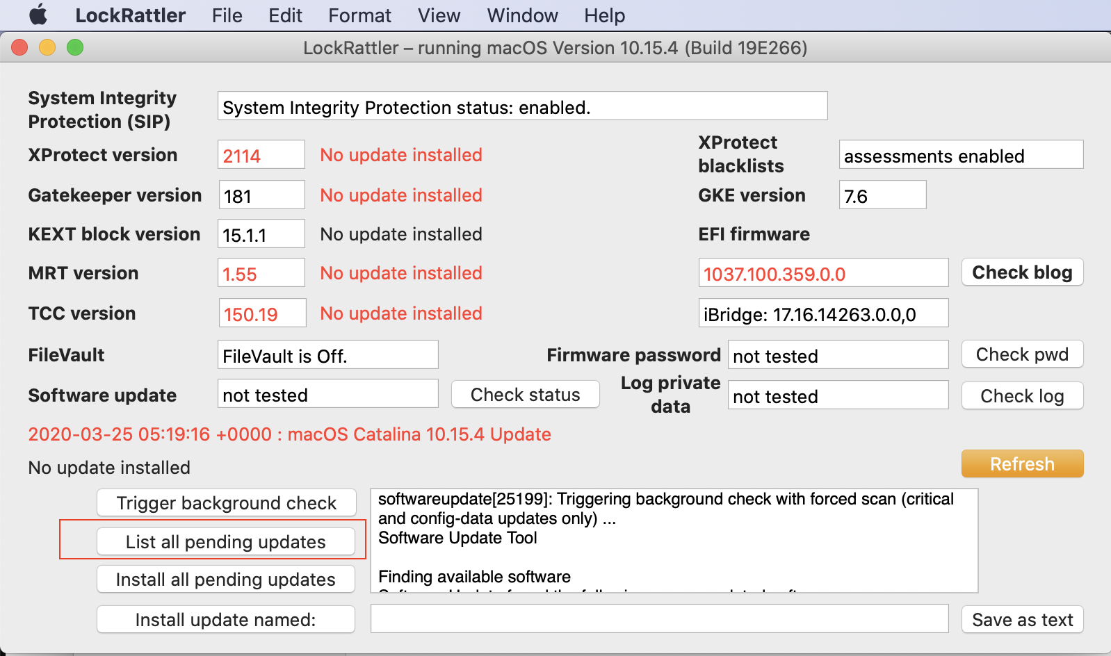Click List all pending updates button
1111x656 pixels.
pyautogui.click(x=226, y=541)
